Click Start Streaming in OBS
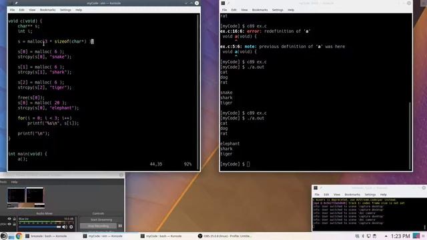The image size is (427, 240). [101, 219]
